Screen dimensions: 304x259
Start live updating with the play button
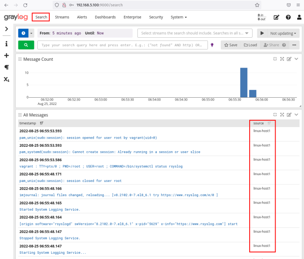click(x=262, y=33)
